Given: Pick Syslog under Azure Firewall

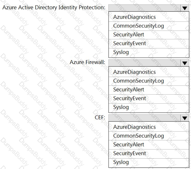Looking at the screenshot, I should click(x=149, y=108).
